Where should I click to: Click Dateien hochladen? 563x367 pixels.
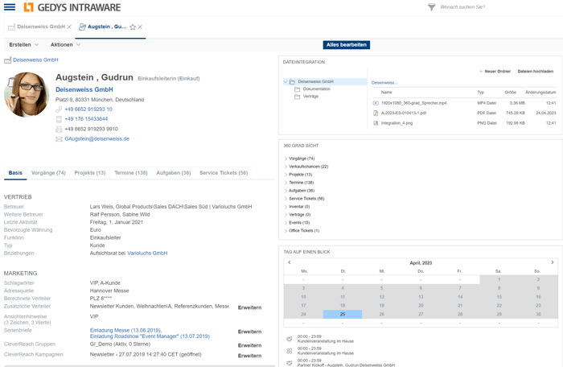pos(536,72)
